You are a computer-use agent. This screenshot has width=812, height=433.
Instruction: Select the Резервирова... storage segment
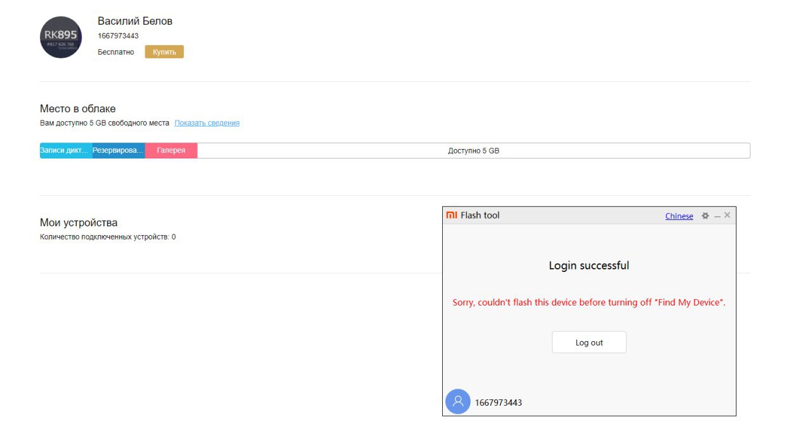click(119, 151)
